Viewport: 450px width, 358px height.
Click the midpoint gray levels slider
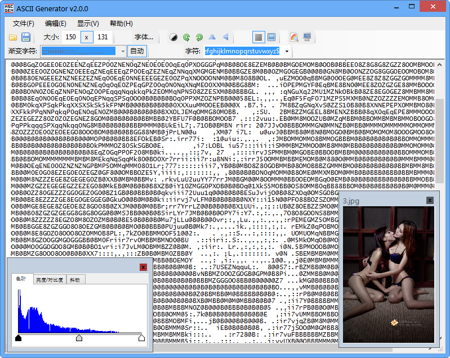point(79,338)
